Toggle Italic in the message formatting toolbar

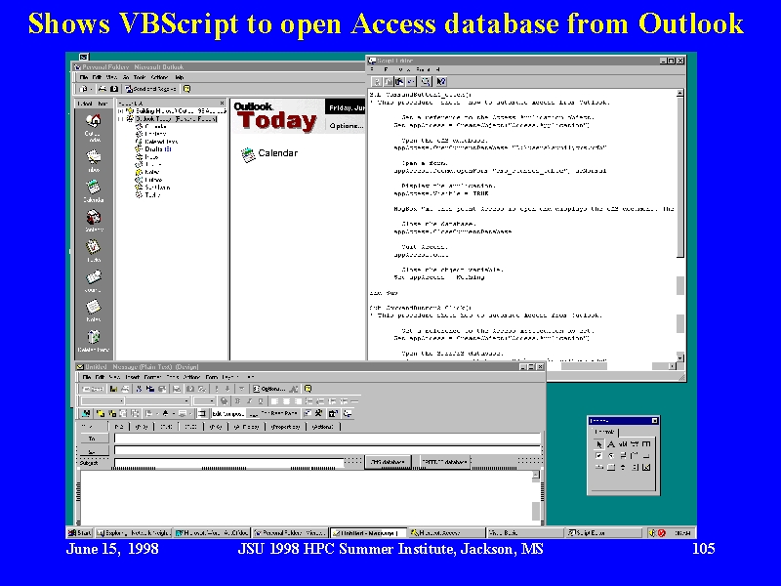click(250, 401)
